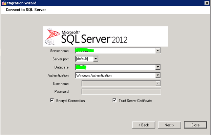212x135 pixels.
Task: Click the 'Server name:' label
Action: pyautogui.click(x=60, y=51)
